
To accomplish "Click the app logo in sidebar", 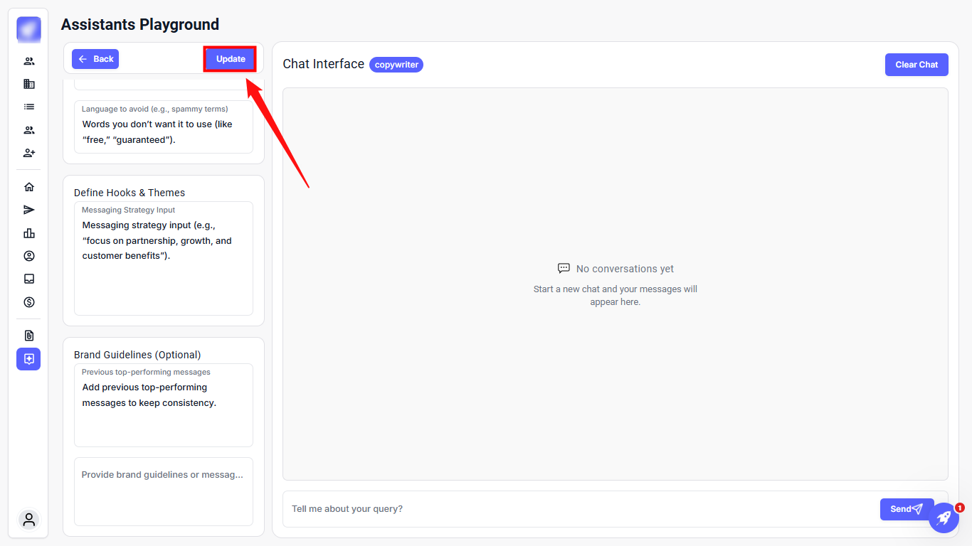I will pos(29,30).
